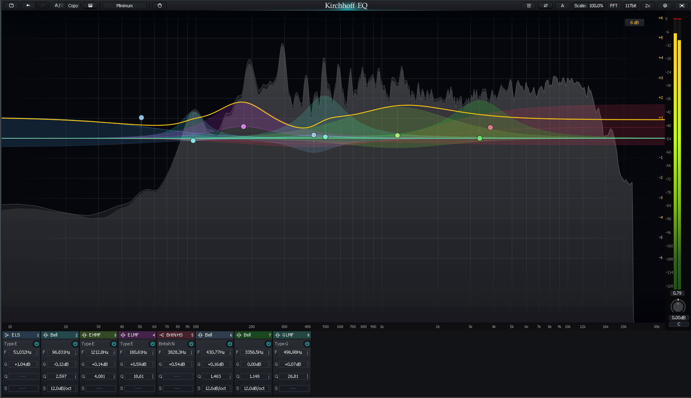Viewport: 691px width, 398px height.
Task: Bypass band 4 ELMF power button
Action: [152, 344]
